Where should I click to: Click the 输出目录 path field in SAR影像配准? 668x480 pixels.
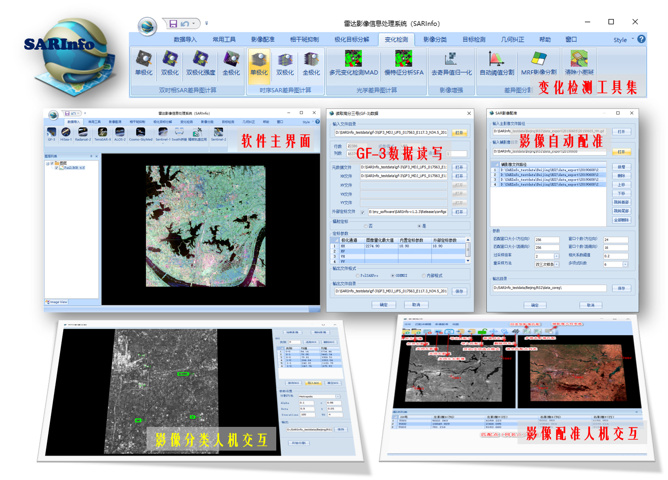(x=549, y=288)
